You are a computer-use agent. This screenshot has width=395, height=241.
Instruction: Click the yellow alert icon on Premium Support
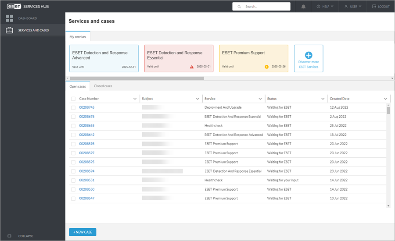266,67
